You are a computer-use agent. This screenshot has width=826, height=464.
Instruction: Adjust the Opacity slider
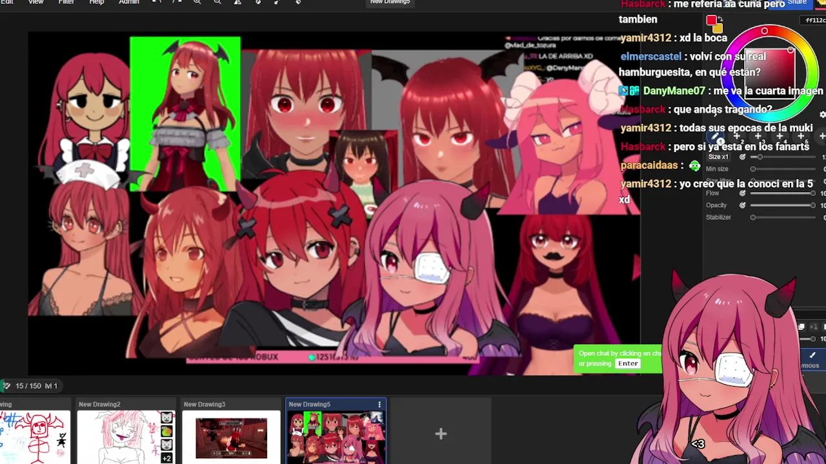click(784, 206)
